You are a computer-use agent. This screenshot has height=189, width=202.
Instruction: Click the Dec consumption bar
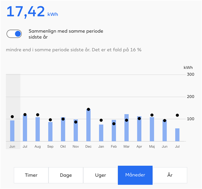click(x=89, y=125)
